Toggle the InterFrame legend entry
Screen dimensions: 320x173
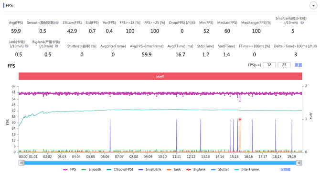pyautogui.click(x=246, y=169)
